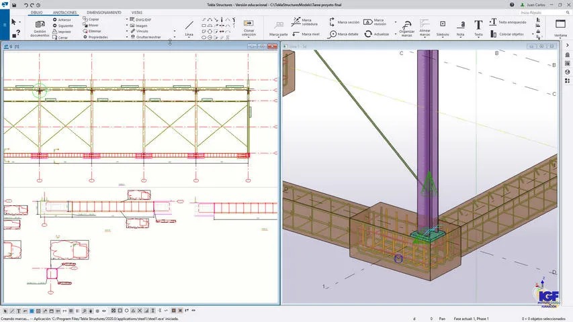Select the Línea drawing tool

click(189, 28)
